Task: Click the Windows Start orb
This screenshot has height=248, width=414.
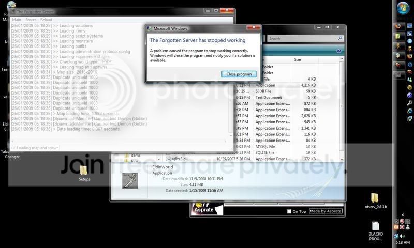Action: click(403, 8)
